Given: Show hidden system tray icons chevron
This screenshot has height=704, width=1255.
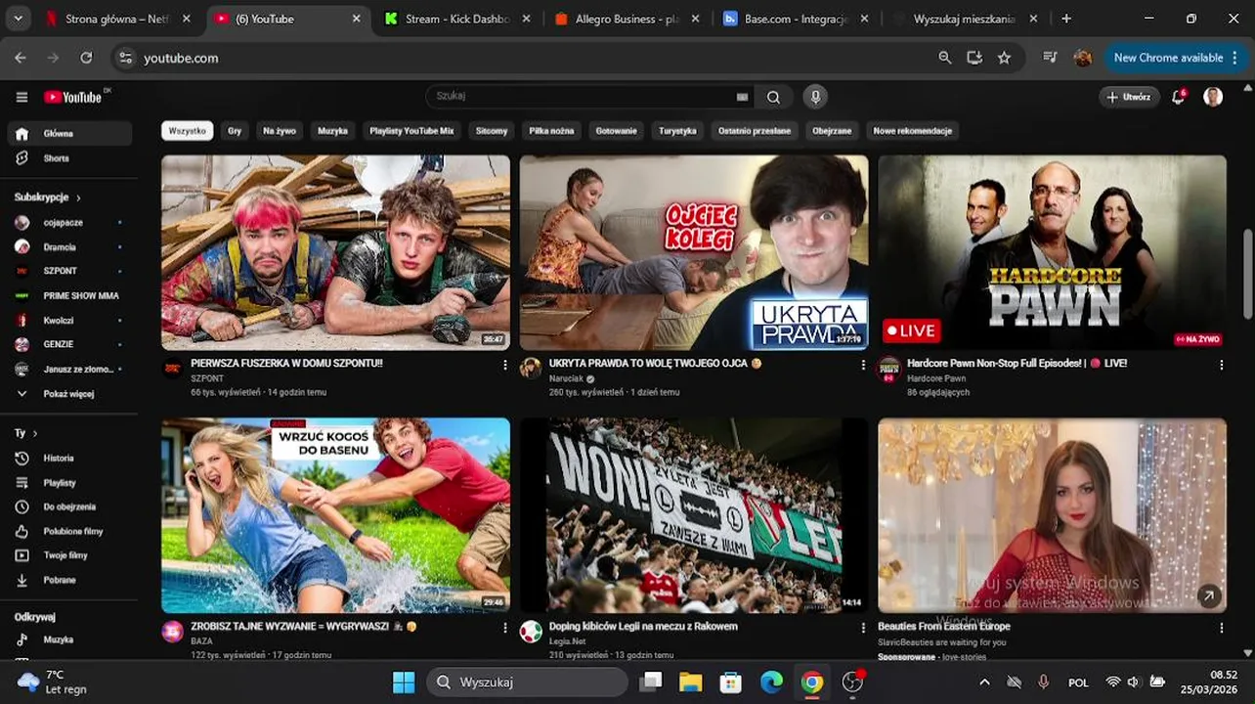Looking at the screenshot, I should point(984,682).
